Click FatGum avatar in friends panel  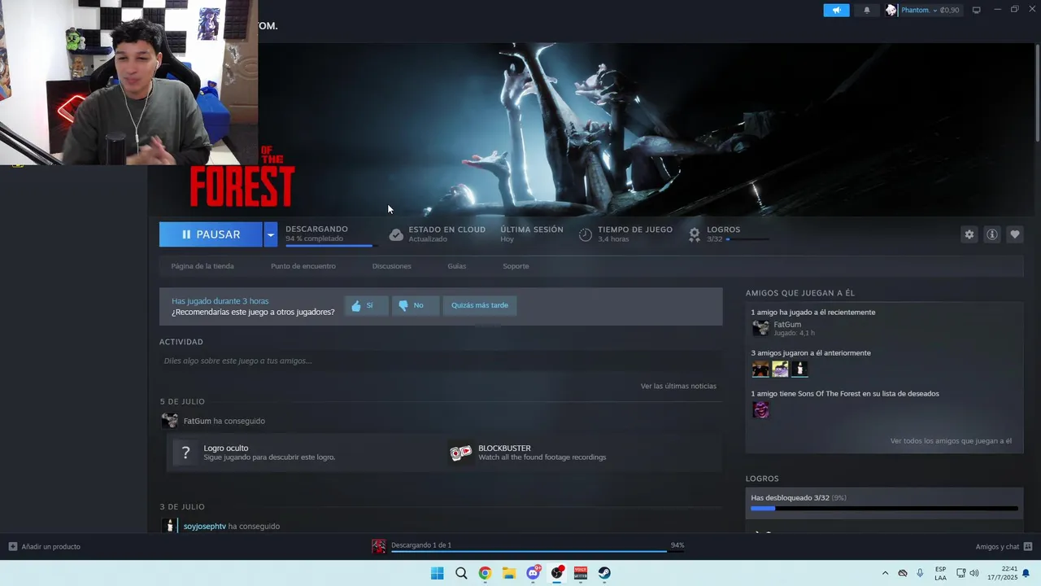760,328
